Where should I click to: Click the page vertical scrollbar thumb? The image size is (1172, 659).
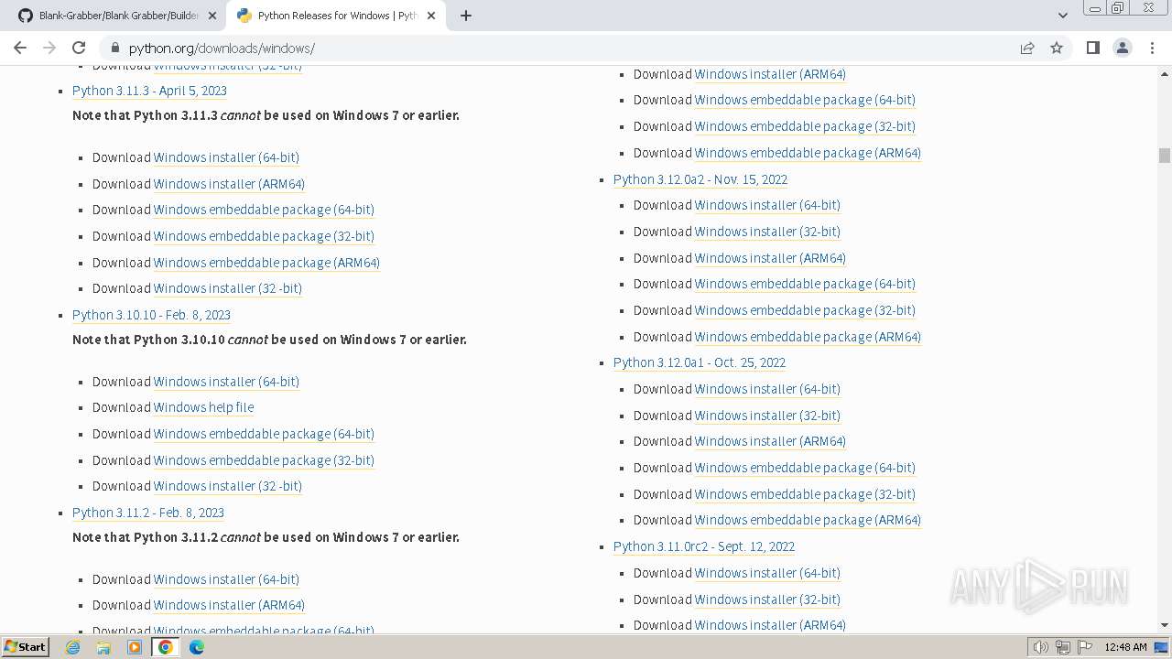point(1165,156)
